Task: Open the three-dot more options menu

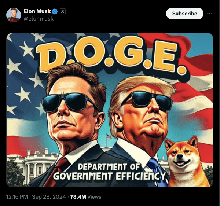Action: click(210, 14)
